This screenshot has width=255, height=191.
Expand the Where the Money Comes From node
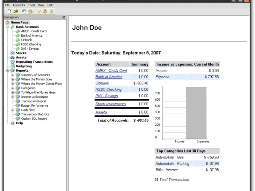(x=13, y=84)
